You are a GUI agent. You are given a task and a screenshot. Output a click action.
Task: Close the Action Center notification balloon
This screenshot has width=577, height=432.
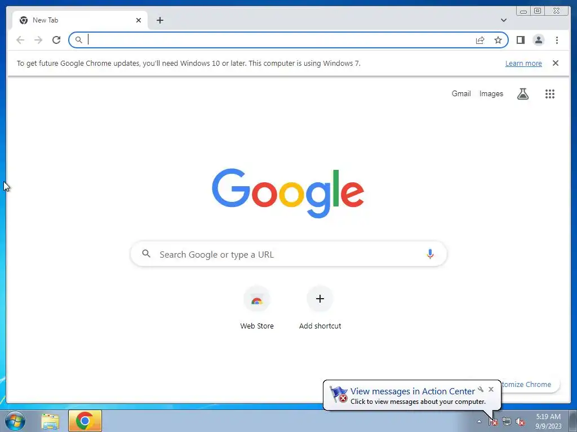(491, 389)
